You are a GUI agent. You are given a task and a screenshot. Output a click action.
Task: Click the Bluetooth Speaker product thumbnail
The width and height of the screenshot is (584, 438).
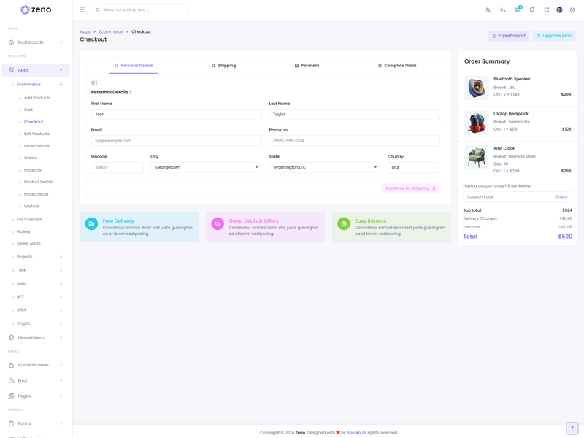[x=477, y=88]
